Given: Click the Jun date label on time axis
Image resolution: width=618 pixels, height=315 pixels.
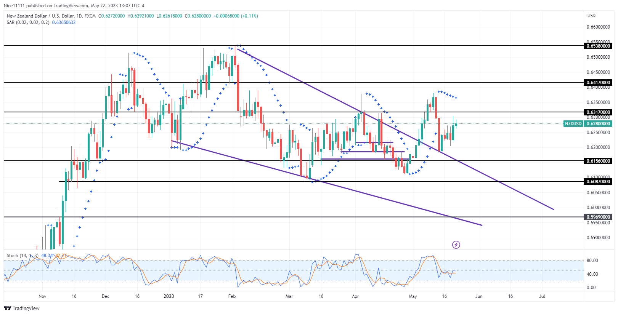Looking at the screenshot, I should (x=479, y=296).
